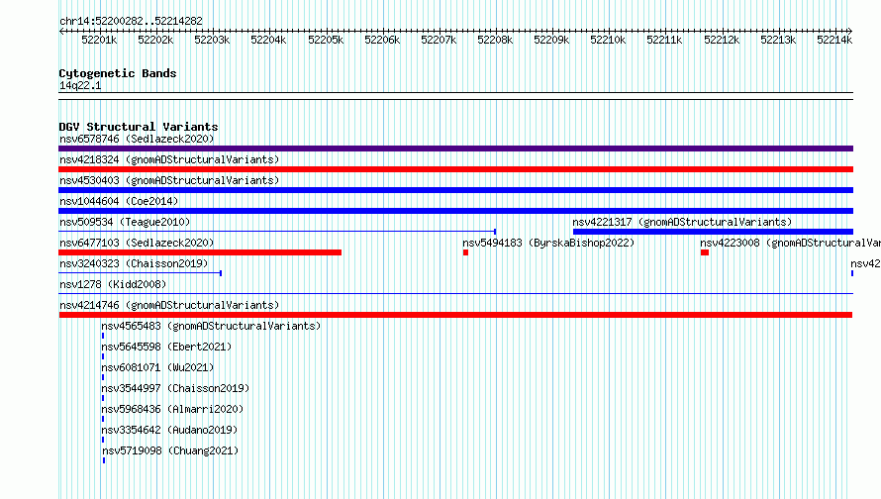881x499 pixels.
Task: Select the 14q22.1 band label
Action: tap(80, 85)
